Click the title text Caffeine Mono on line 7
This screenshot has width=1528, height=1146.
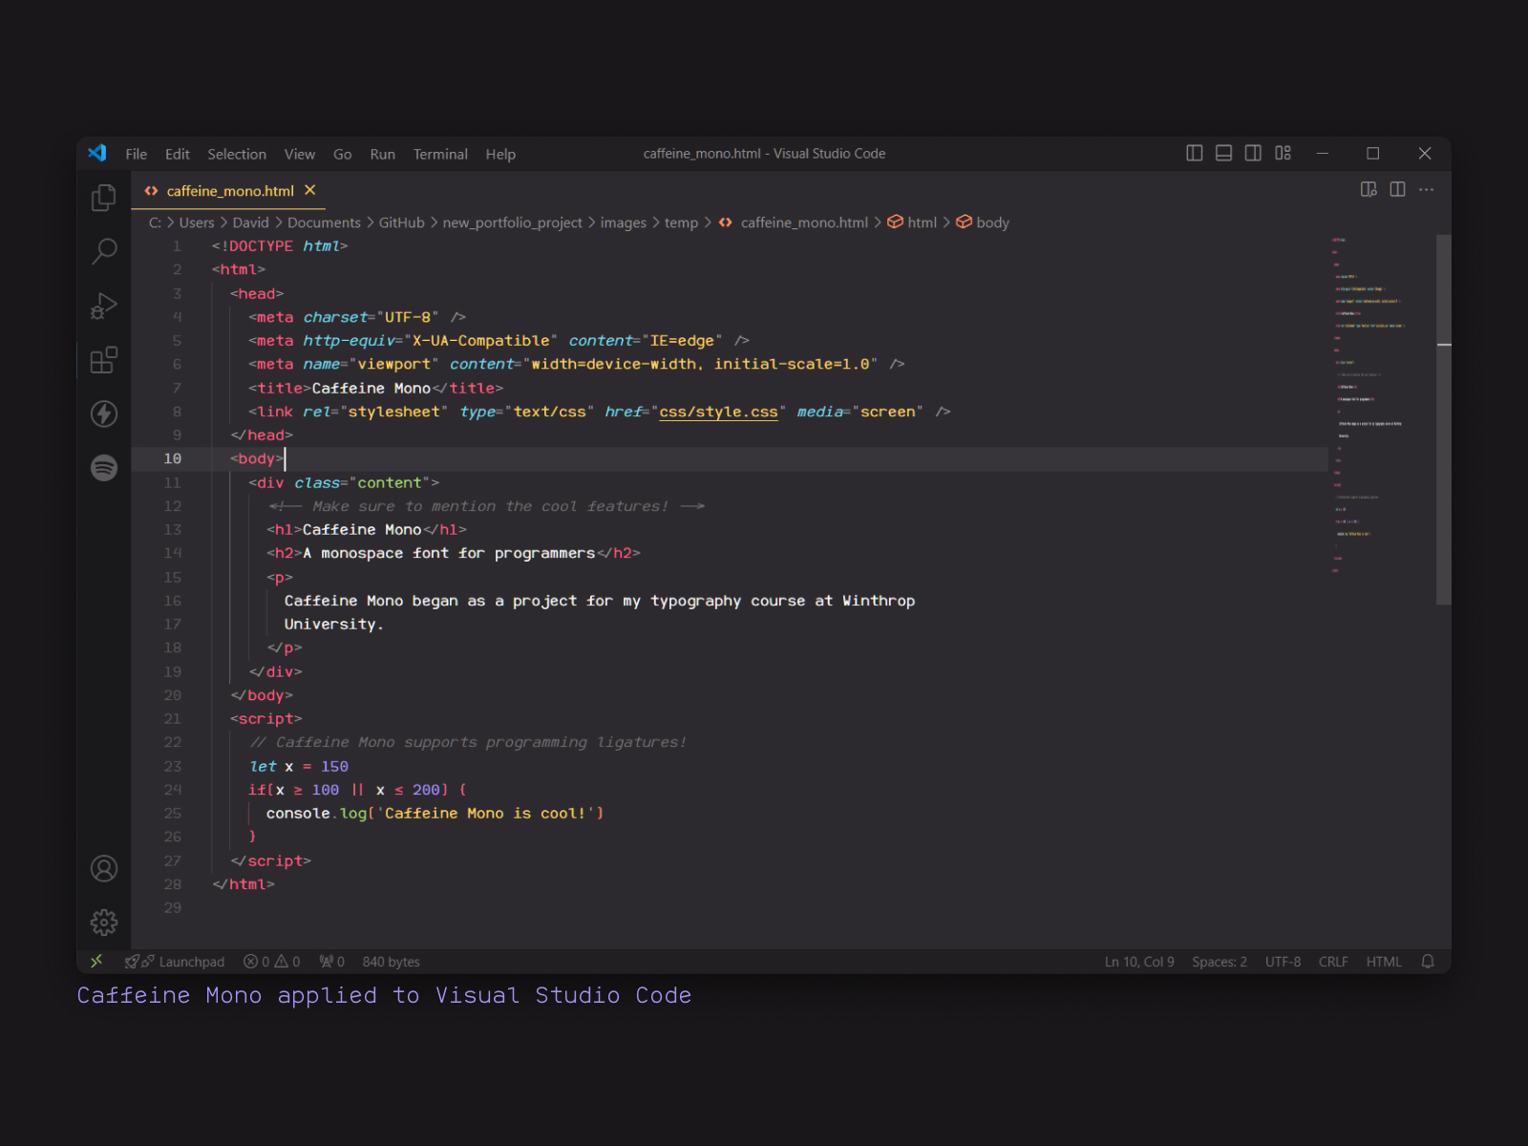(x=371, y=388)
